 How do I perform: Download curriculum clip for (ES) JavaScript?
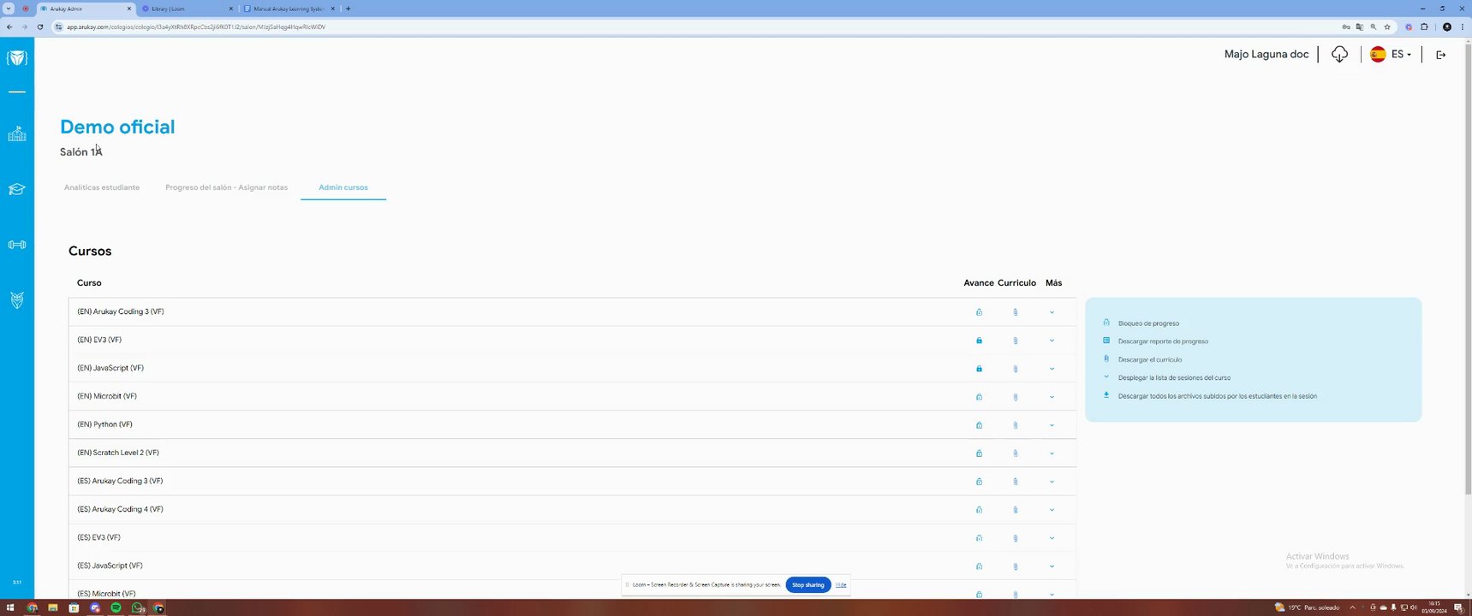[1016, 566]
